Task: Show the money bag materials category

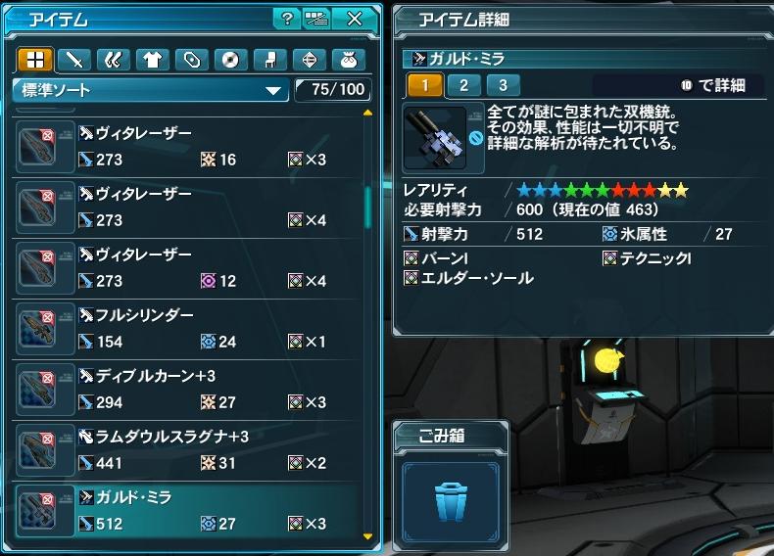Action: point(348,60)
